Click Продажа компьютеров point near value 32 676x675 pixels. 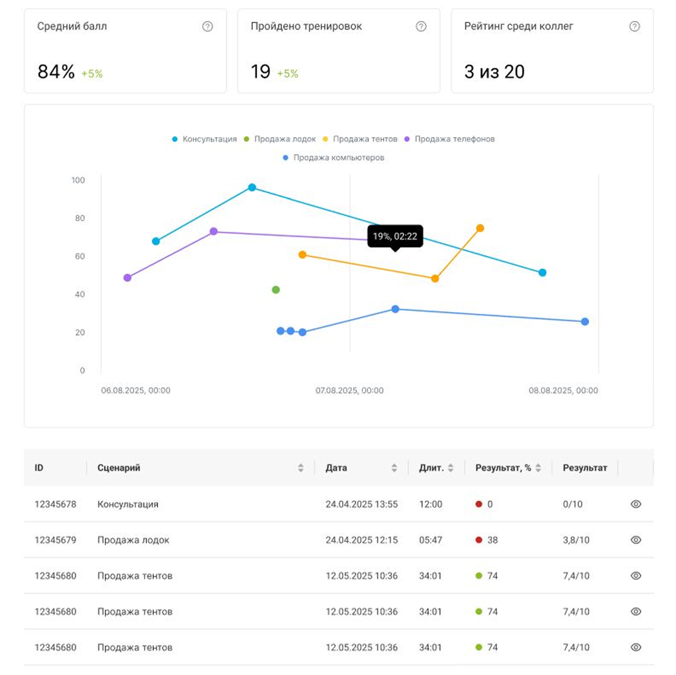pos(395,309)
